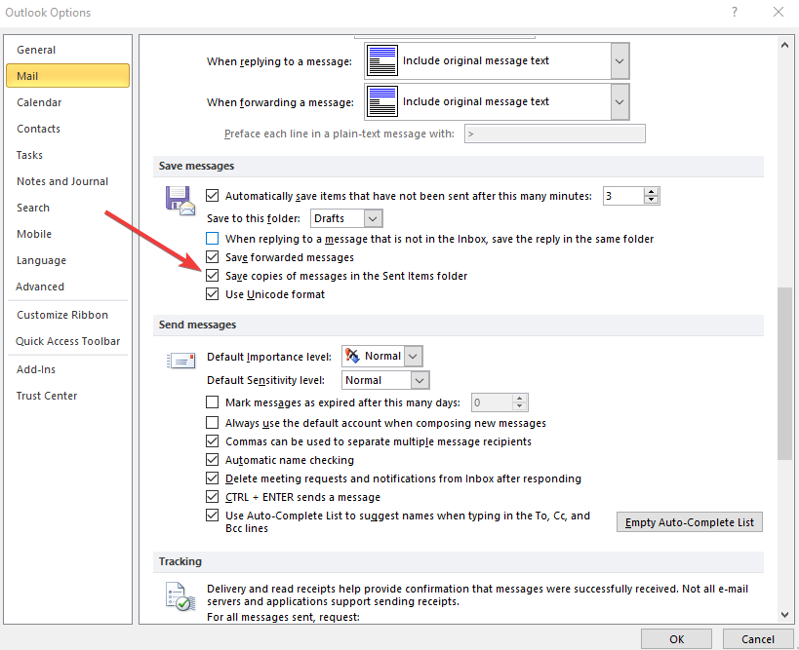Click the plain-text preface character field

pos(555,134)
